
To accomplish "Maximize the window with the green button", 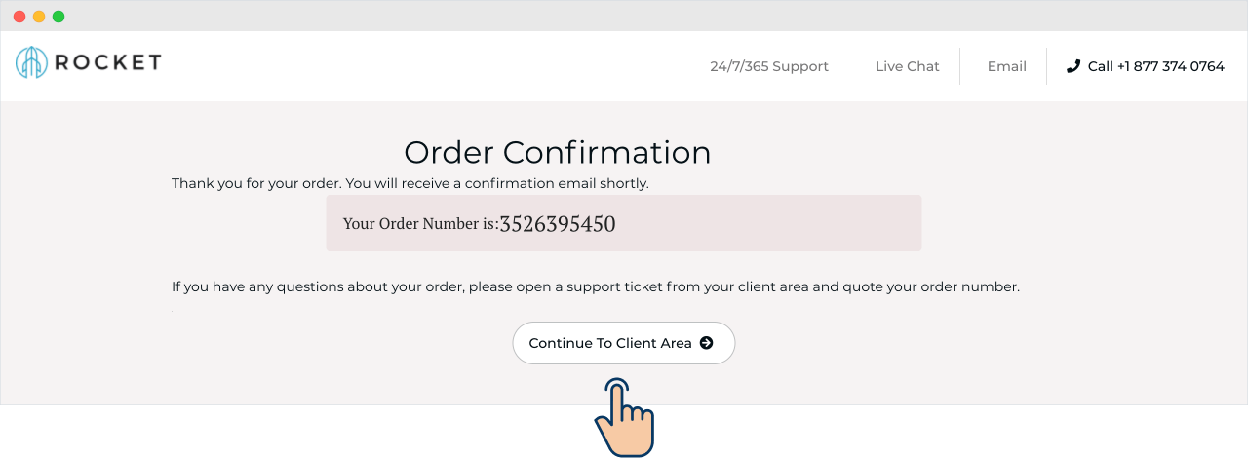I will pyautogui.click(x=58, y=17).
